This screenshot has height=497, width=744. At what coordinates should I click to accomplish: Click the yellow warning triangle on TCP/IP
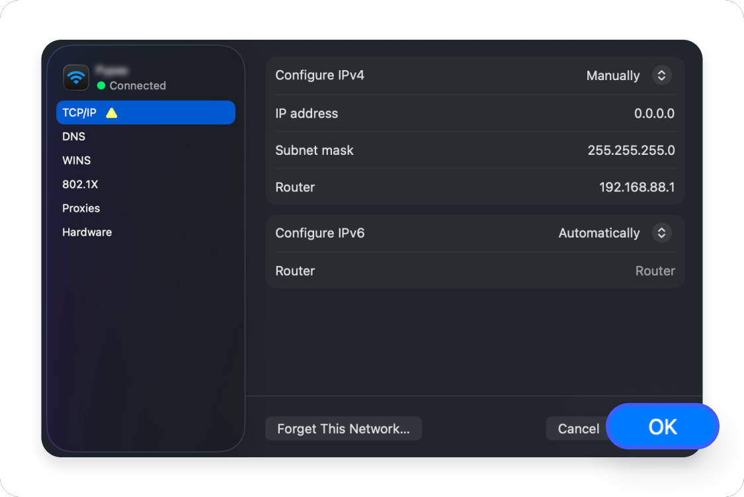tap(112, 113)
